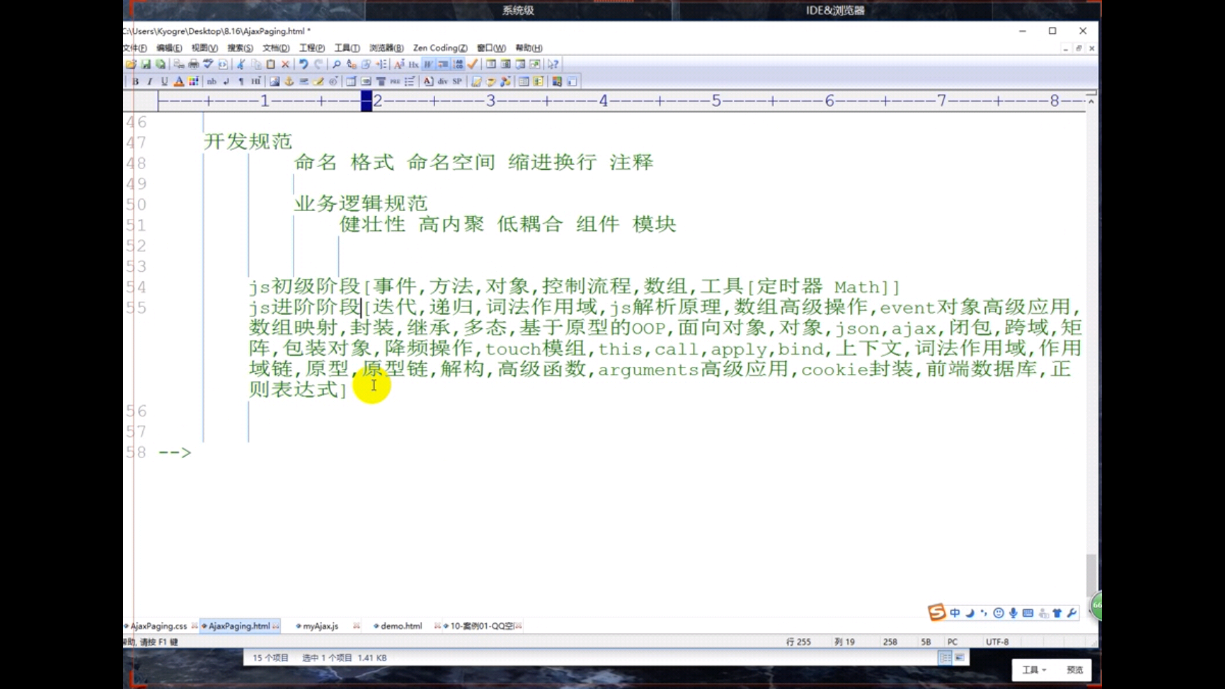Open the Zen Coding menu
The width and height of the screenshot is (1225, 689).
(x=440, y=48)
